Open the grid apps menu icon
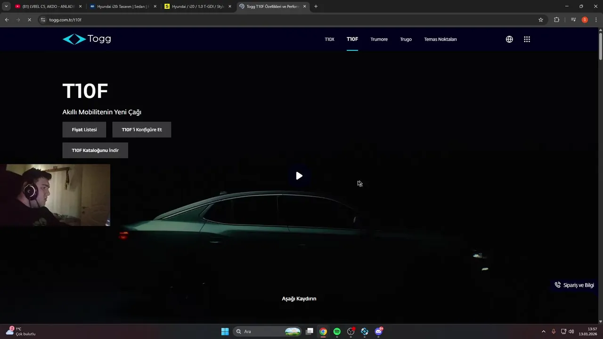 pyautogui.click(x=527, y=39)
